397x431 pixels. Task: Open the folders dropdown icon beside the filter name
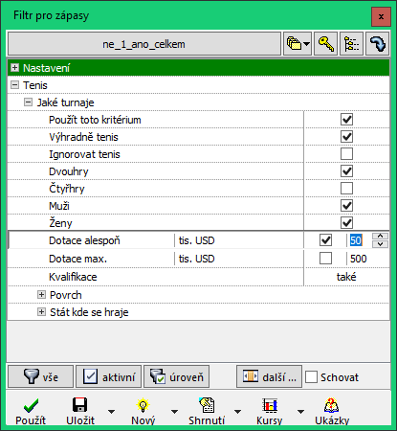[298, 44]
